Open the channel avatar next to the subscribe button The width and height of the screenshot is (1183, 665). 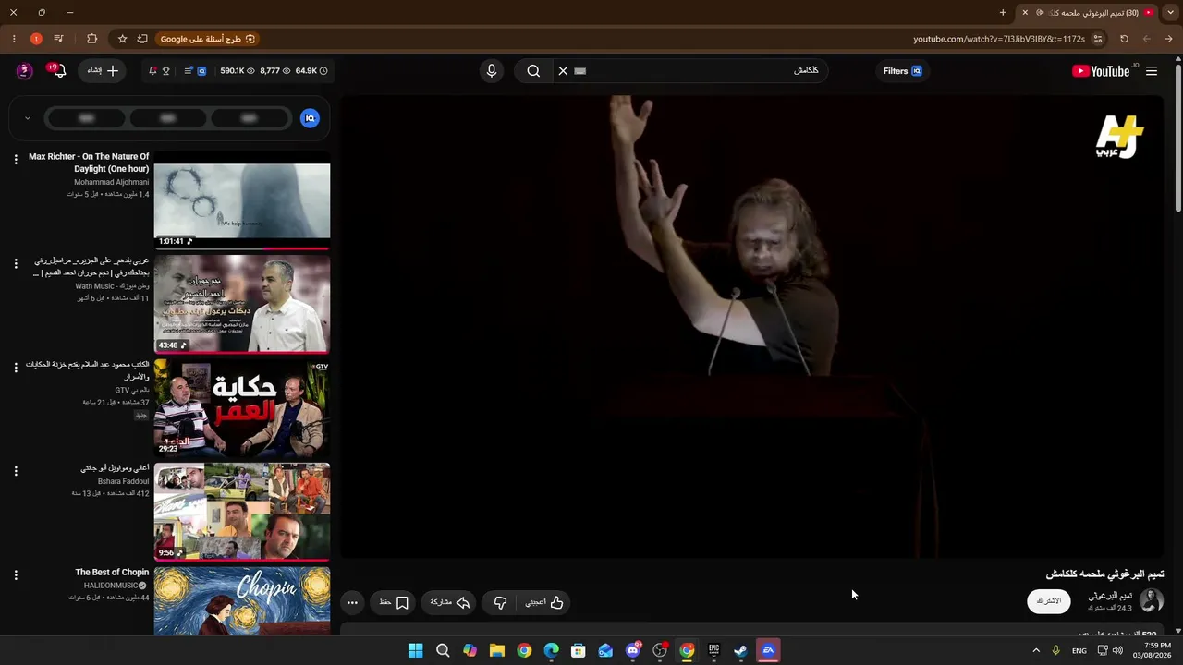click(1152, 601)
